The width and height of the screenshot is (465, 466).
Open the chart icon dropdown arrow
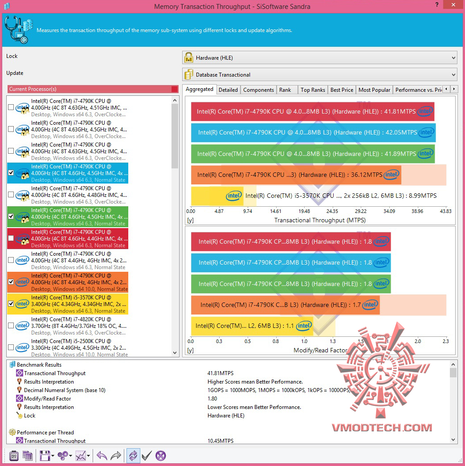[88, 456]
